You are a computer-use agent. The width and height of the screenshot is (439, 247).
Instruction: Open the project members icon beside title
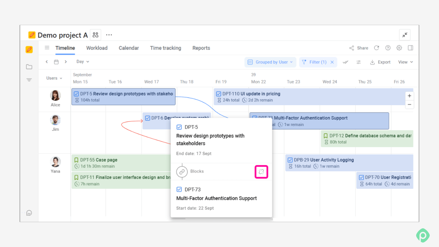click(x=96, y=35)
